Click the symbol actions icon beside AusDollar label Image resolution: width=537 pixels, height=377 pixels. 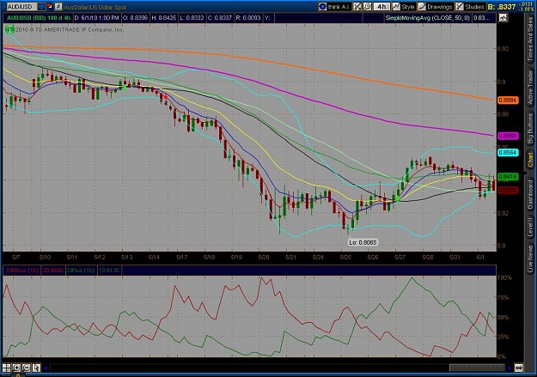point(58,7)
